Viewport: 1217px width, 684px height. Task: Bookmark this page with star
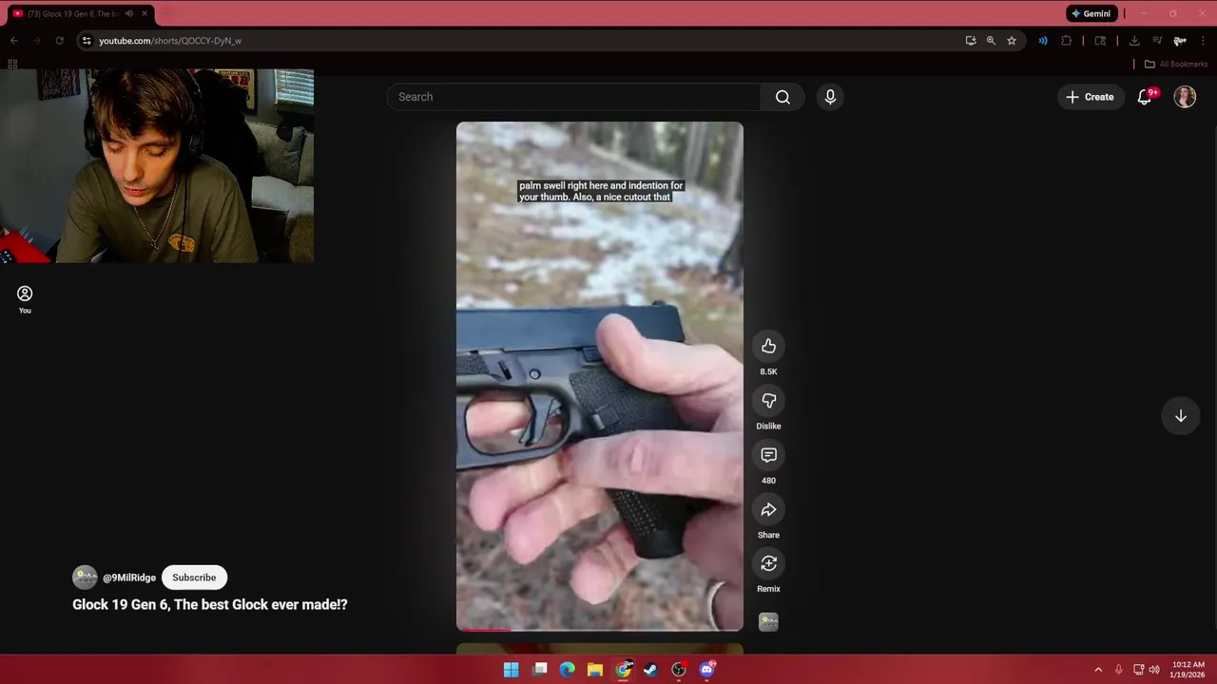[1012, 41]
